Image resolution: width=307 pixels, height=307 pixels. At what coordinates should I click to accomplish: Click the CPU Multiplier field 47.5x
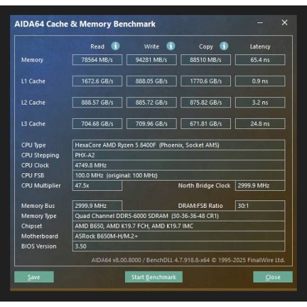tap(97, 185)
